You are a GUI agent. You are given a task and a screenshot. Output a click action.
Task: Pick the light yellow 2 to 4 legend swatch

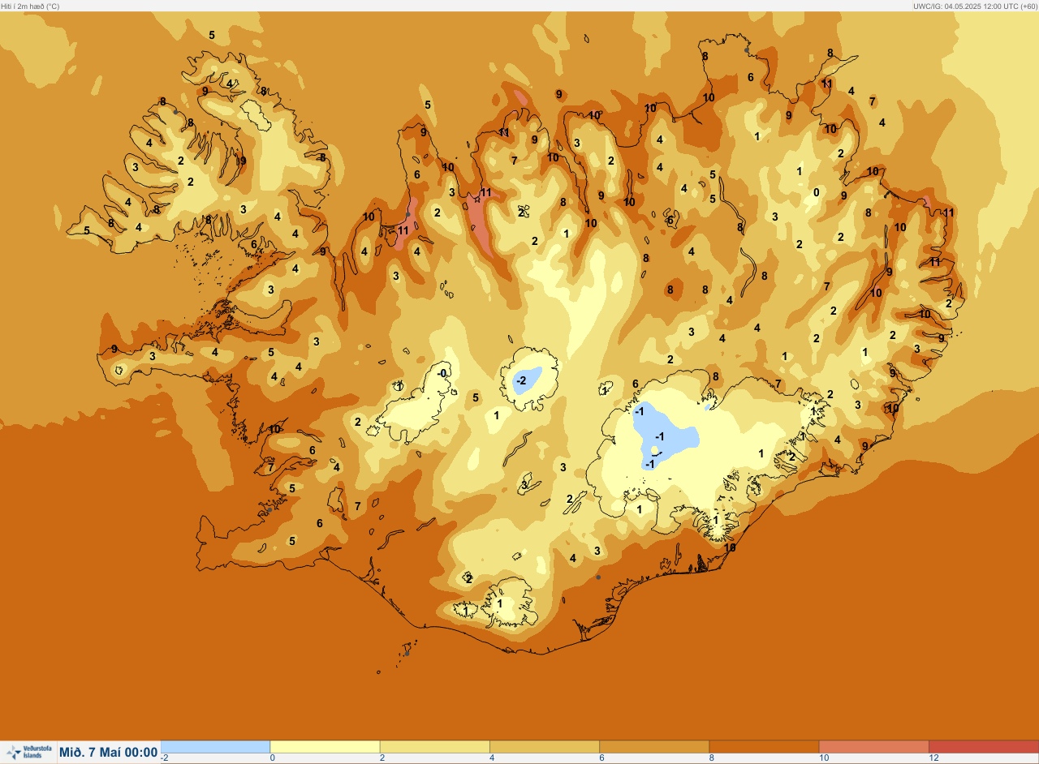(434, 747)
